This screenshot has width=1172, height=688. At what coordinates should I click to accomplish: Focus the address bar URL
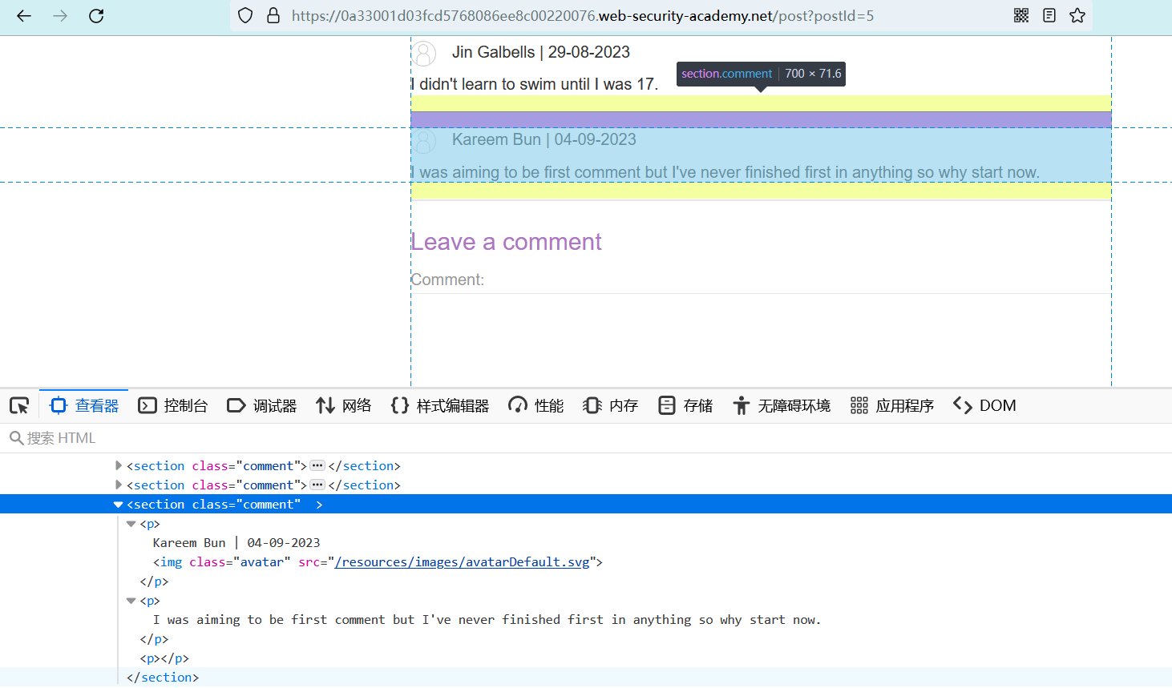coord(583,16)
